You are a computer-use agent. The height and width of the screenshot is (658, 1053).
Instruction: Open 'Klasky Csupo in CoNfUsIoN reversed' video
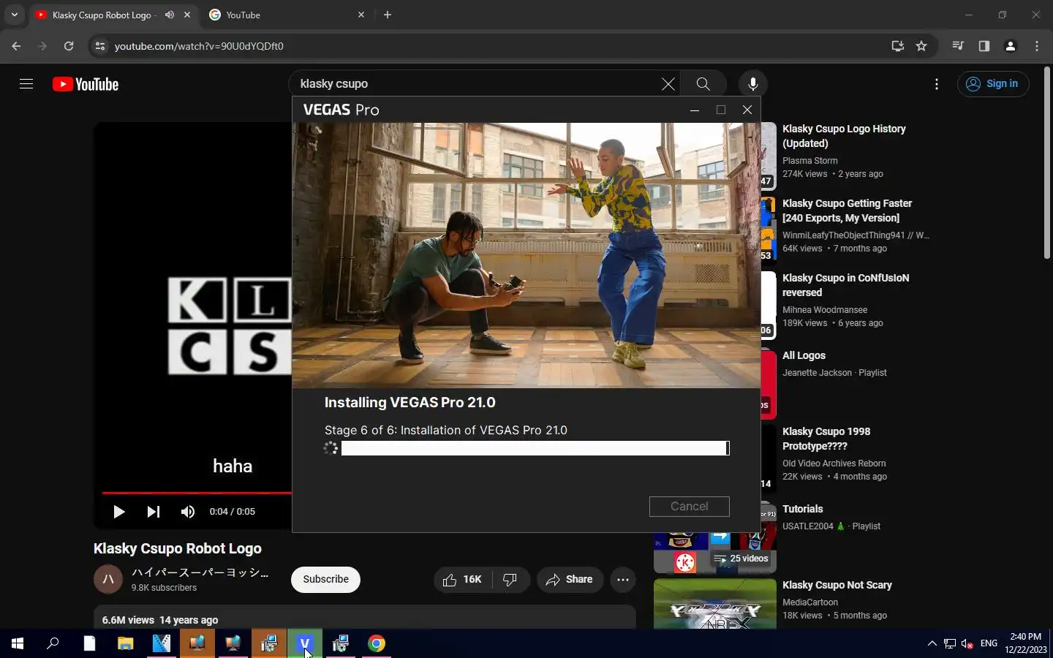pos(845,285)
